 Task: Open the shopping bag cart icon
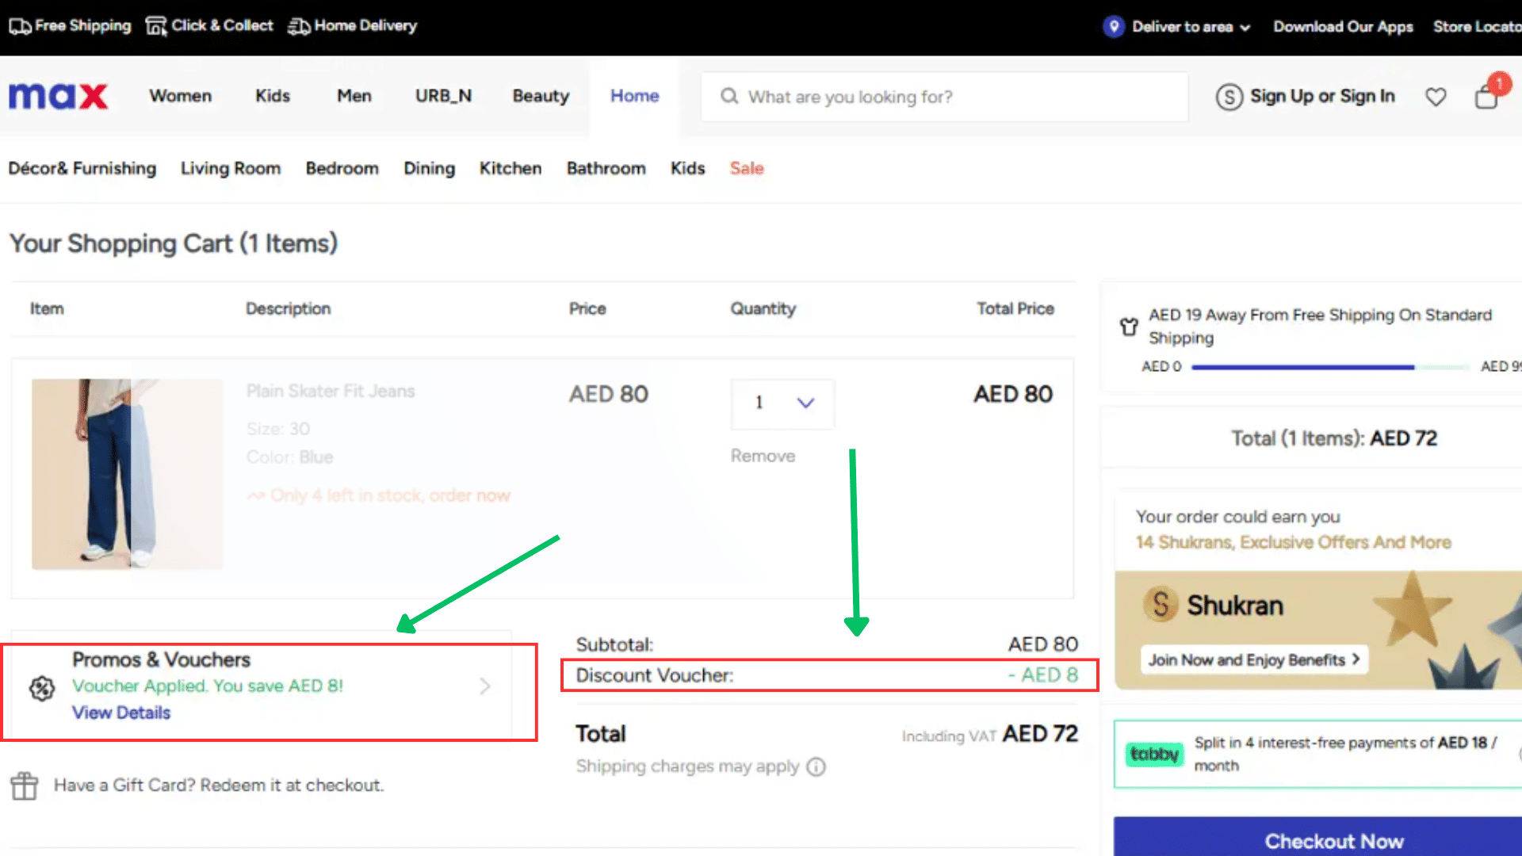[x=1486, y=97]
